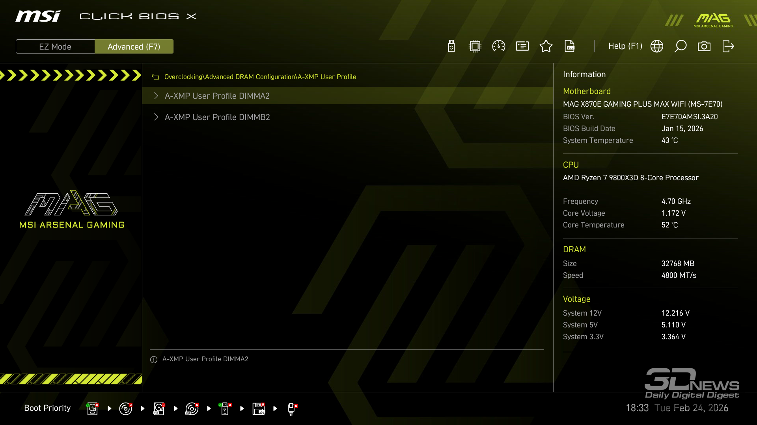Open the M-Flash USB update icon
The width and height of the screenshot is (757, 425).
[451, 46]
